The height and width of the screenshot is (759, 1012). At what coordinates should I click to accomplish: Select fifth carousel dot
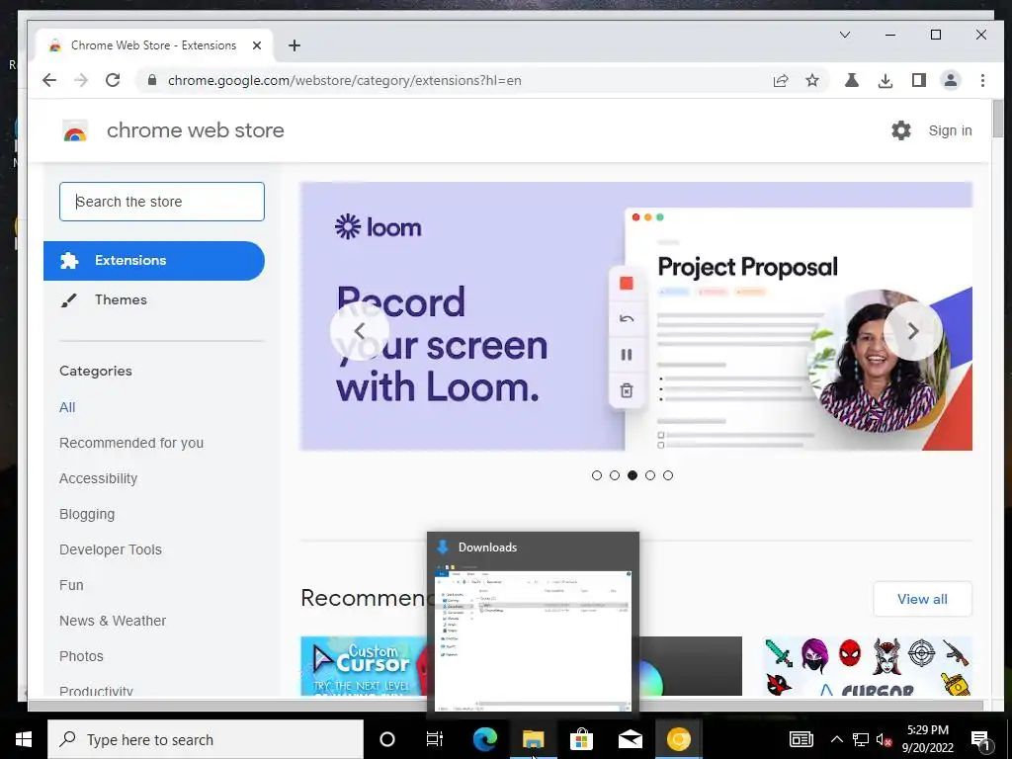(x=668, y=475)
